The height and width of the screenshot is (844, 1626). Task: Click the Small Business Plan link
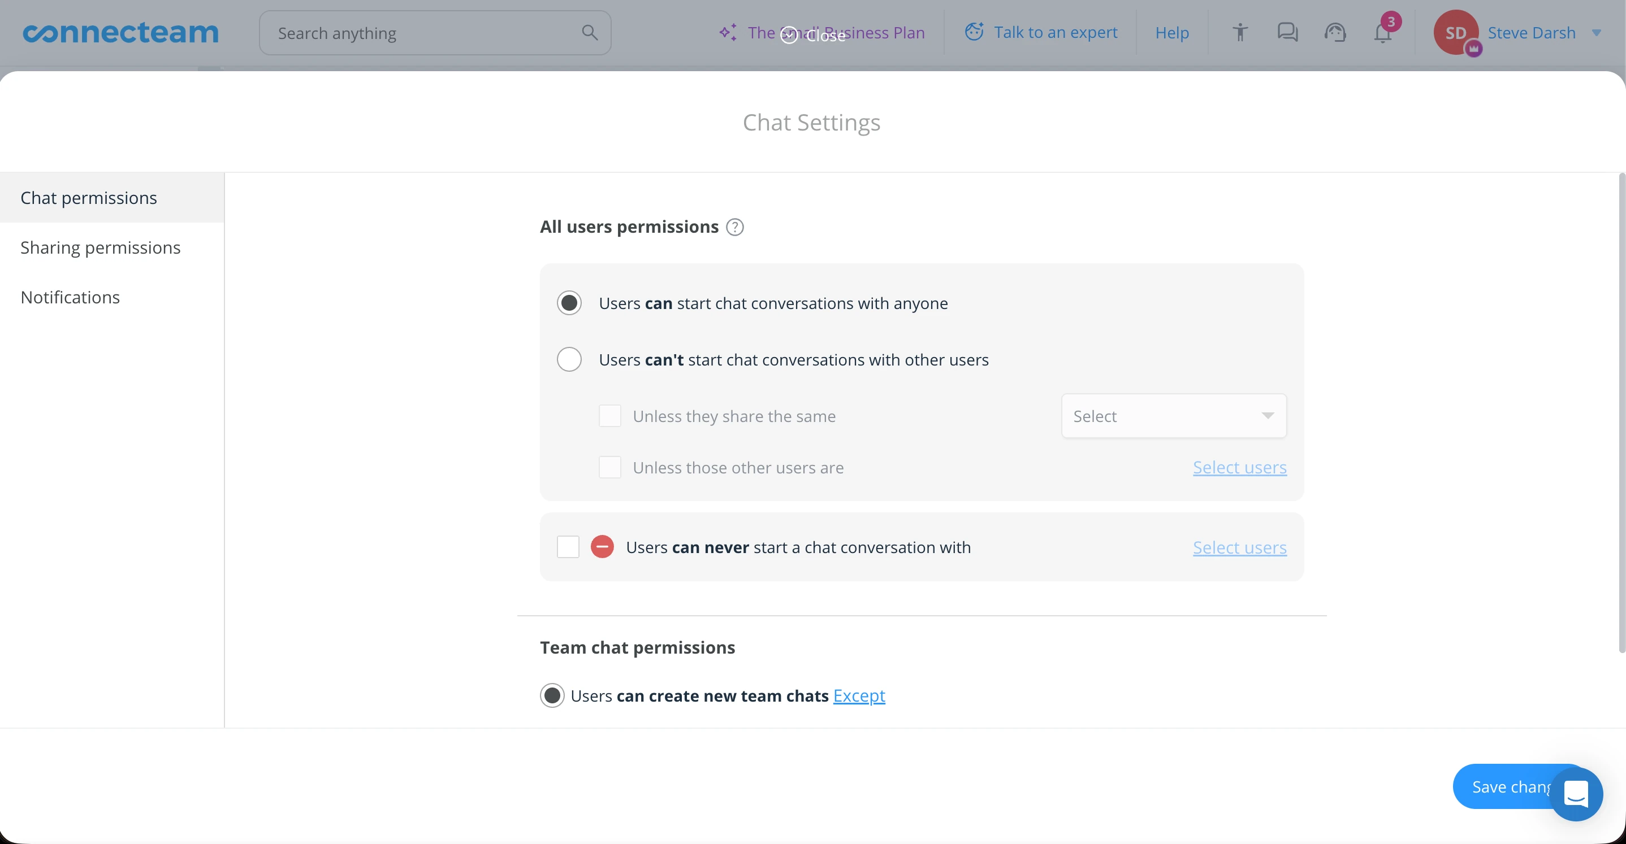836,32
